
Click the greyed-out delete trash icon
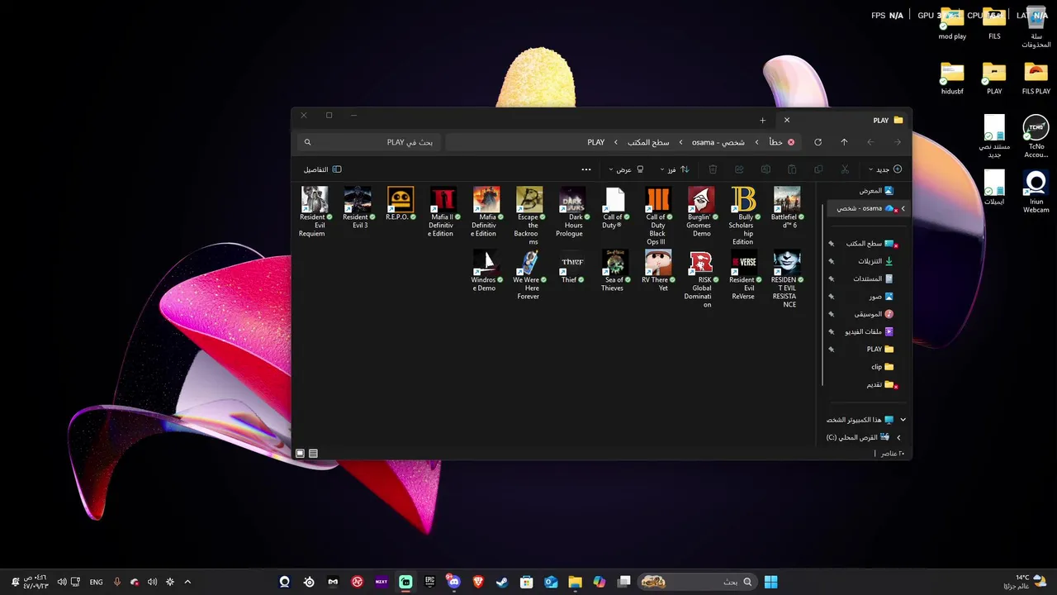[x=713, y=169]
